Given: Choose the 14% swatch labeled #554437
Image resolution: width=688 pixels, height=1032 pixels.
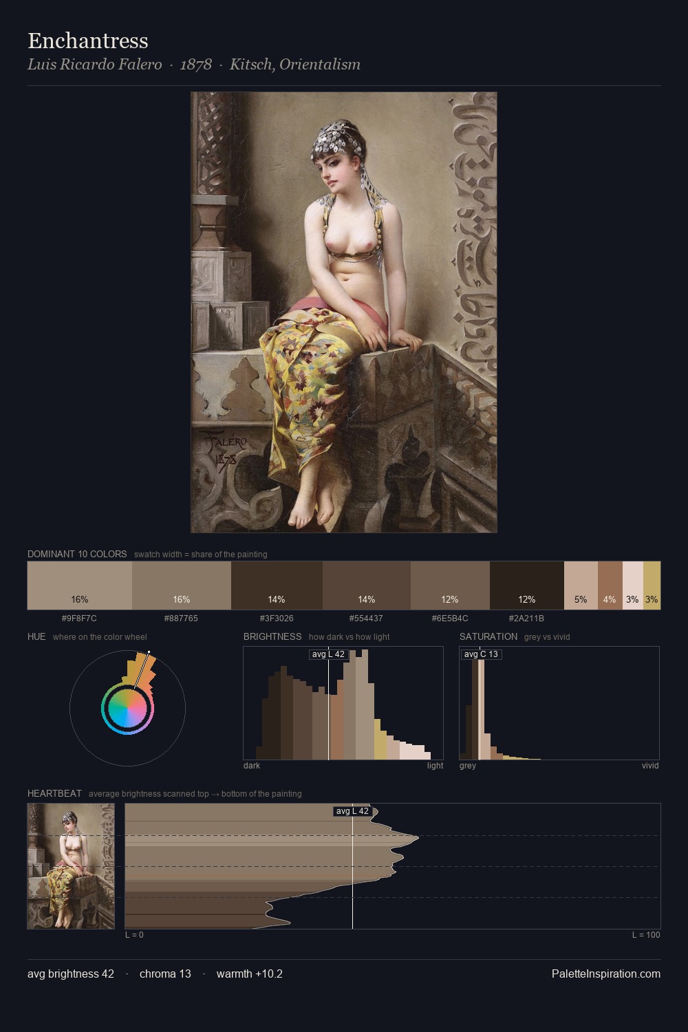Looking at the screenshot, I should (x=367, y=585).
